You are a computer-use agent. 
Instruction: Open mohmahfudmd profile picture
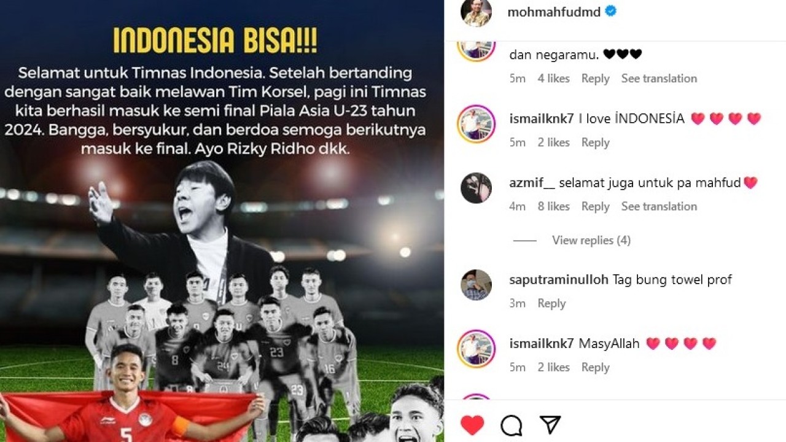pyautogui.click(x=476, y=12)
